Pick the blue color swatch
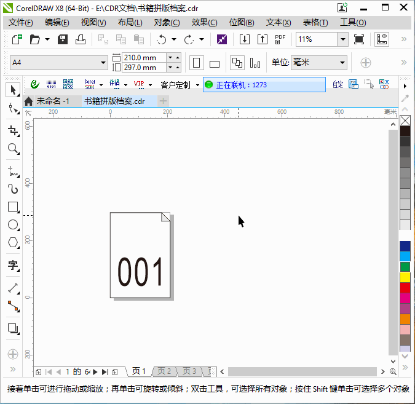The height and width of the screenshot is (404, 415). coord(405,246)
